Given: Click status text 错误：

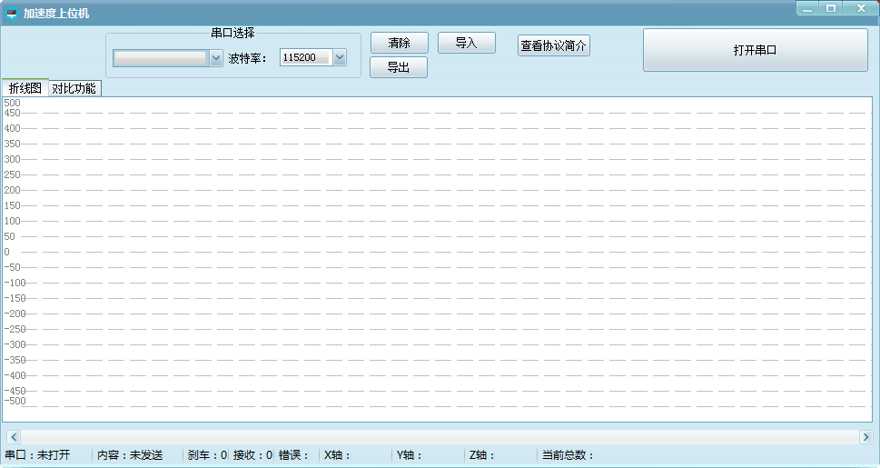Looking at the screenshot, I should [x=294, y=455].
